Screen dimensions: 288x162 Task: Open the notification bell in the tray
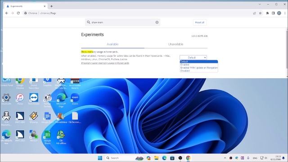point(283,158)
